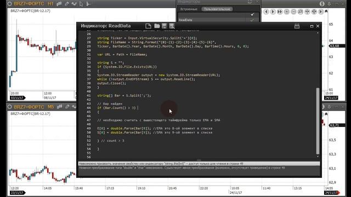The image size is (351, 197).
Task: Click the price scale tool icon in H1 header
Action: coord(88,4)
